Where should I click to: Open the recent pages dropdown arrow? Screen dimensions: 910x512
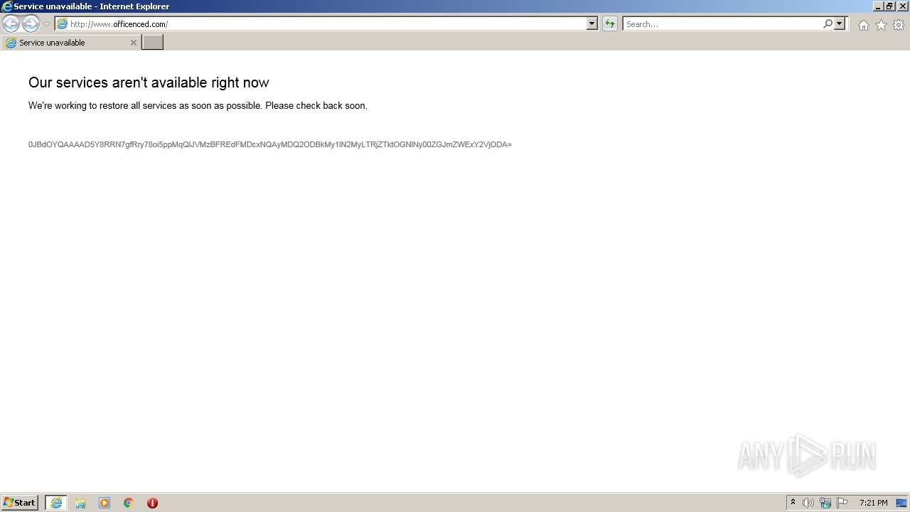(46, 24)
